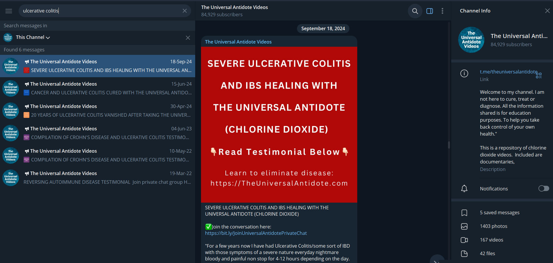
Task: Remove the This Channel search filter
Action: (188, 38)
